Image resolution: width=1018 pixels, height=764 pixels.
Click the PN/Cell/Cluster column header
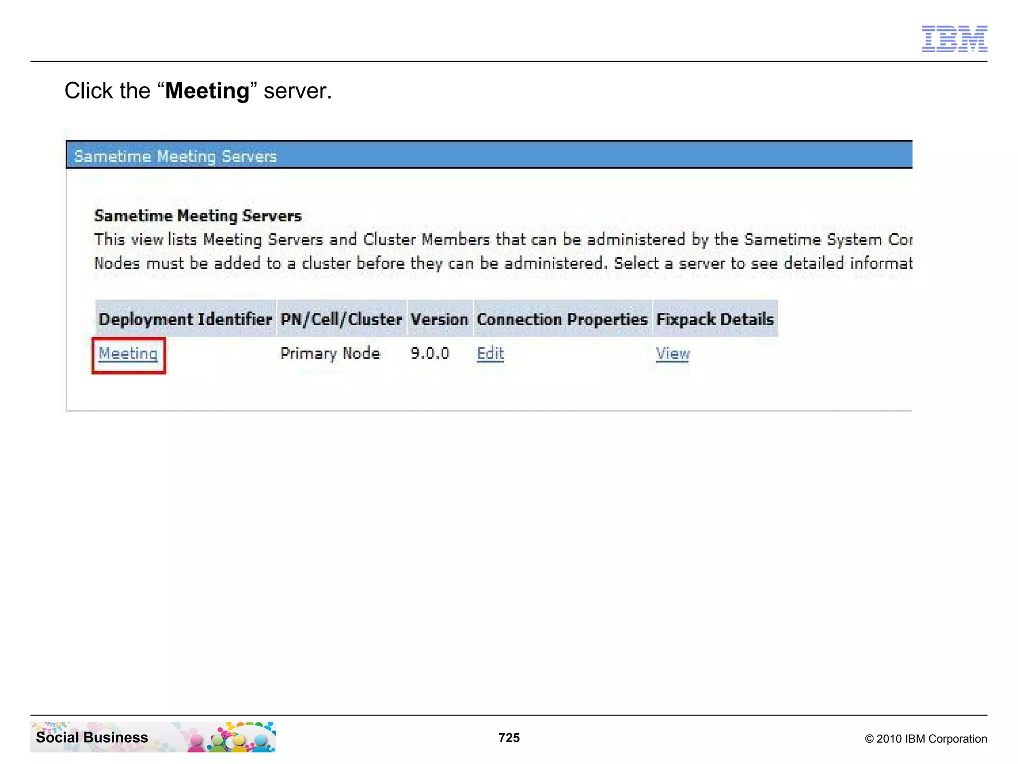tap(341, 319)
